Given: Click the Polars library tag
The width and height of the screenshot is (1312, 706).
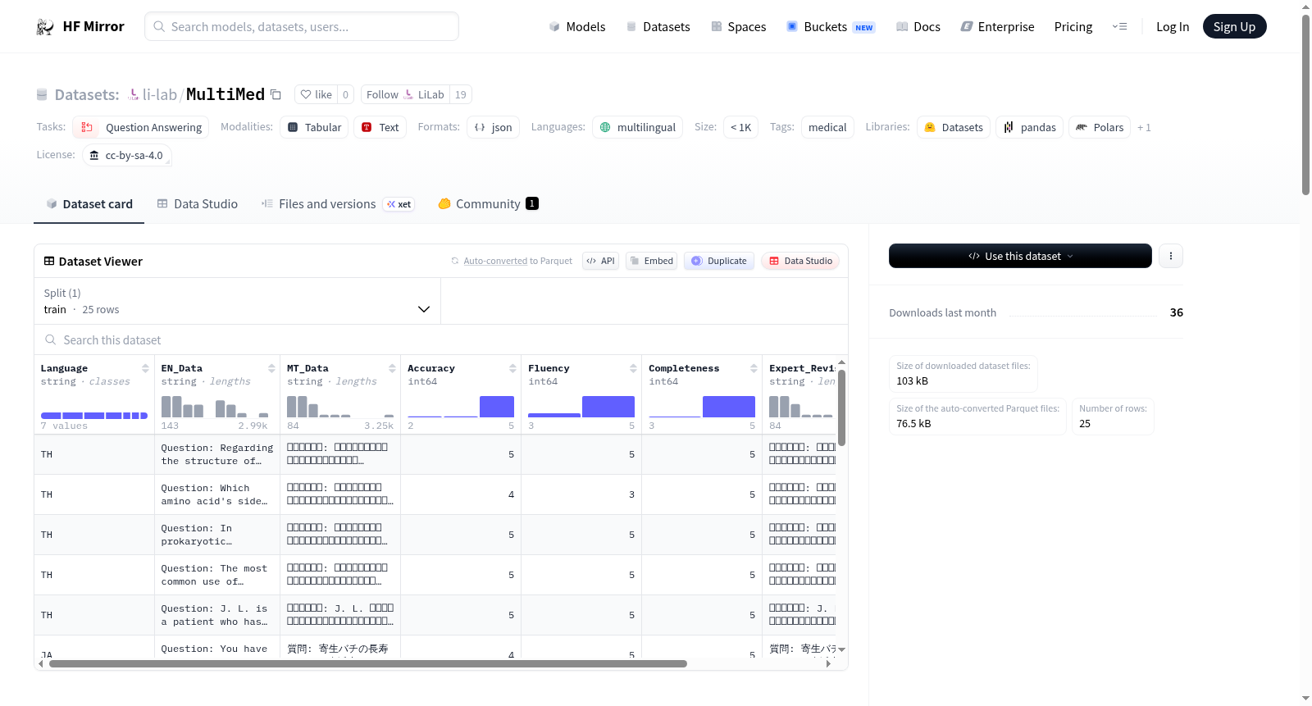Looking at the screenshot, I should [x=1100, y=127].
